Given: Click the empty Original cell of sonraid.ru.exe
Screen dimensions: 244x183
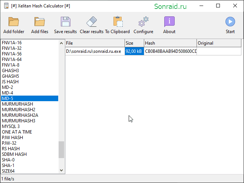Looking at the screenshot, I should click(219, 51).
